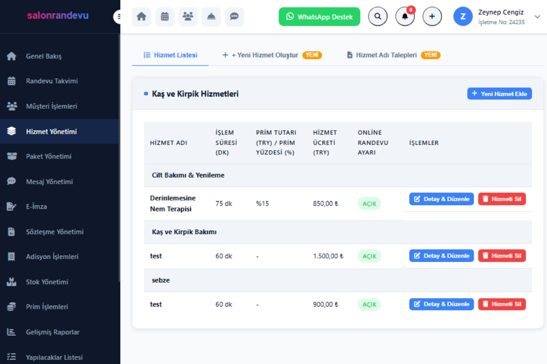This screenshot has height=364, width=547.
Task: Click the plus quick-add icon
Action: click(432, 17)
